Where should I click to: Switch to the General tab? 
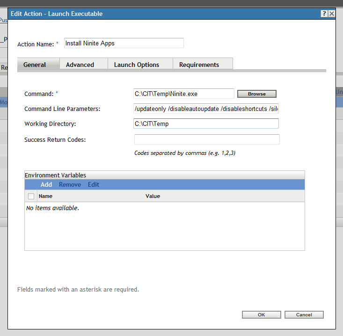click(35, 65)
